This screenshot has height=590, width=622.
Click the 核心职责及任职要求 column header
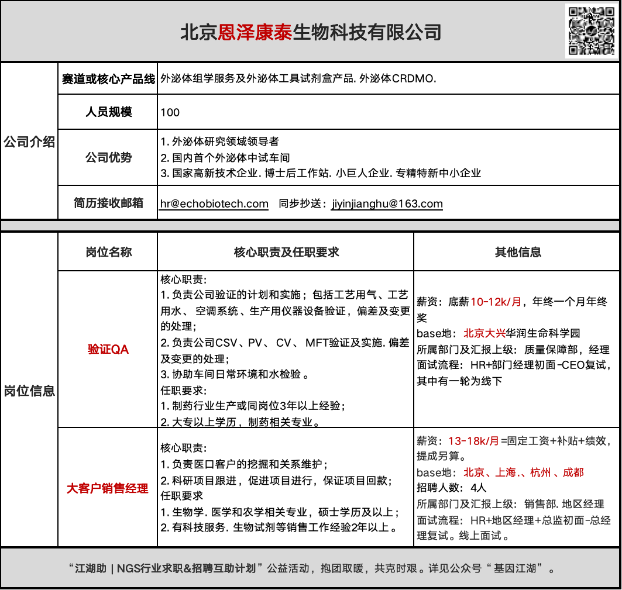tap(284, 251)
